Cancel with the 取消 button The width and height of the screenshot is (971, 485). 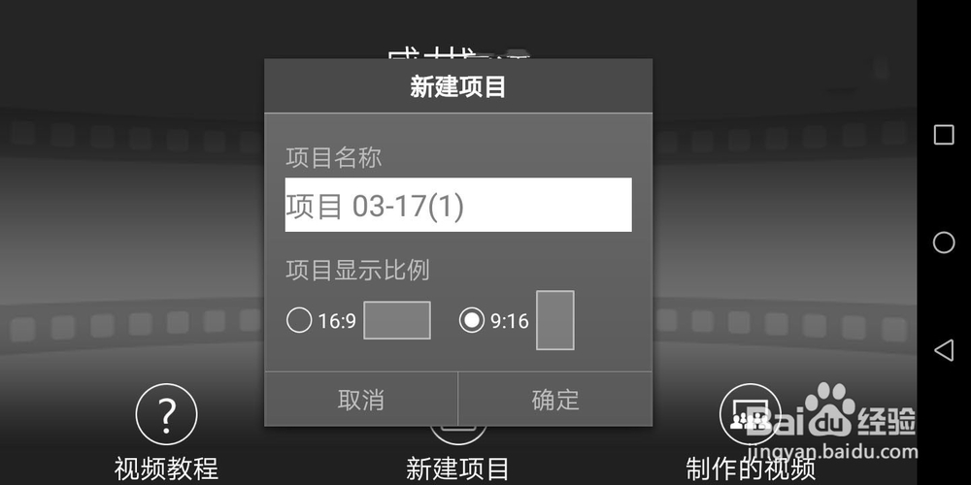[361, 400]
